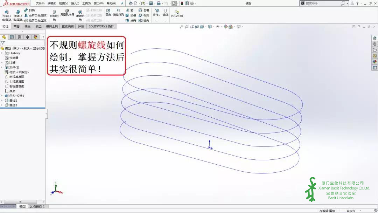Select 曲线3 in the feature tree
This screenshot has height=213, width=378.
tap(13, 105)
